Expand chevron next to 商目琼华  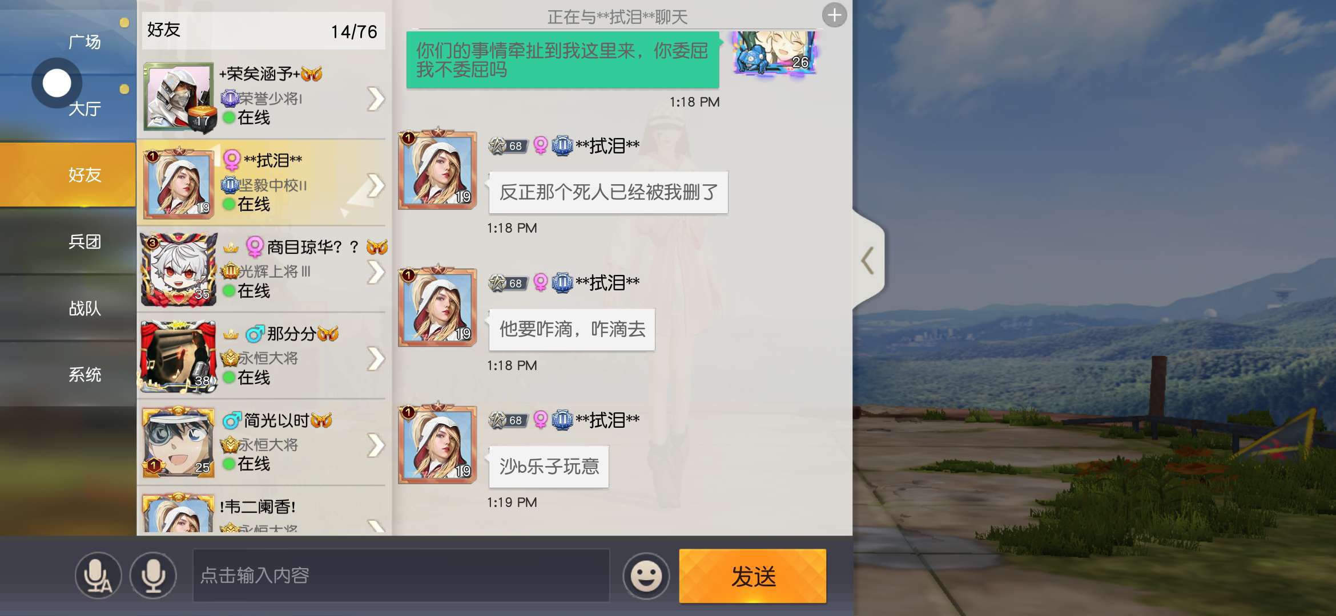(376, 272)
